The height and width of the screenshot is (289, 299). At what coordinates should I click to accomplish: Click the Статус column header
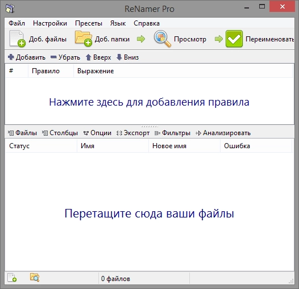tap(41, 146)
